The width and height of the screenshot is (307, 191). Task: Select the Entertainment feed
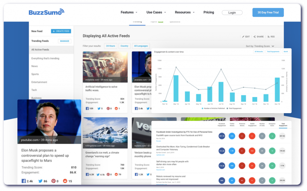coord(39,82)
